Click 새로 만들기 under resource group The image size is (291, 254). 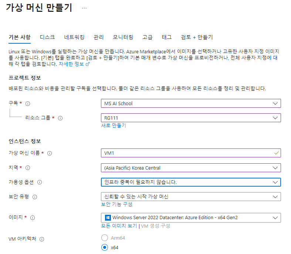tap(114, 126)
